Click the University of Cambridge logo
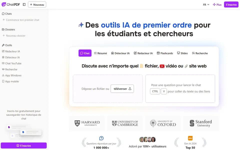 125,123
